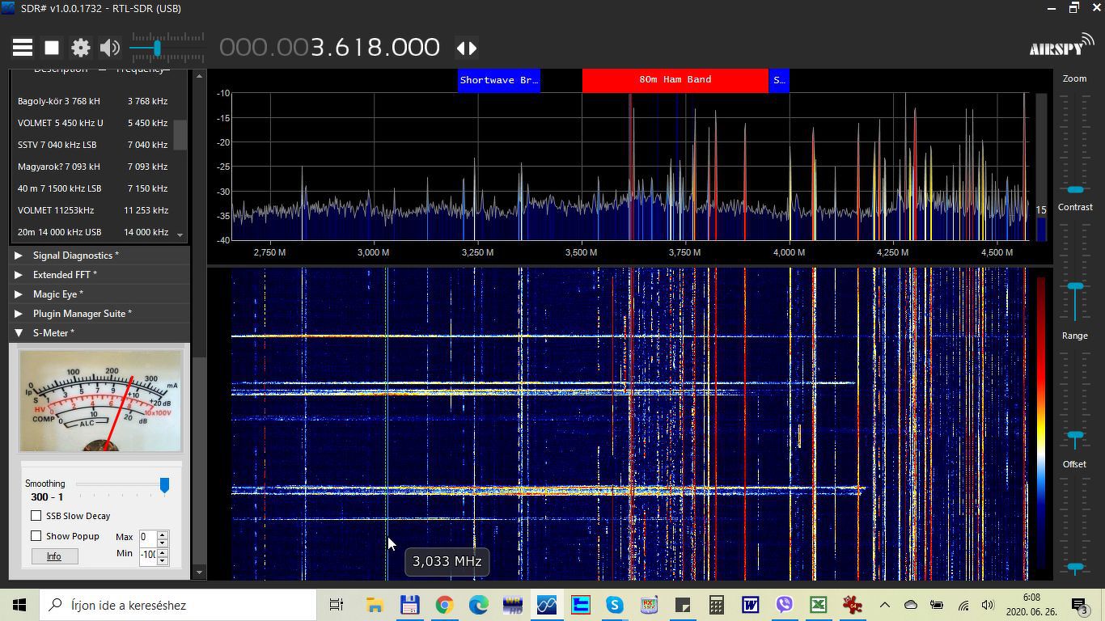Image resolution: width=1105 pixels, height=621 pixels.
Task: Click the frequency list scroll down arrow
Action: pyautogui.click(x=180, y=235)
